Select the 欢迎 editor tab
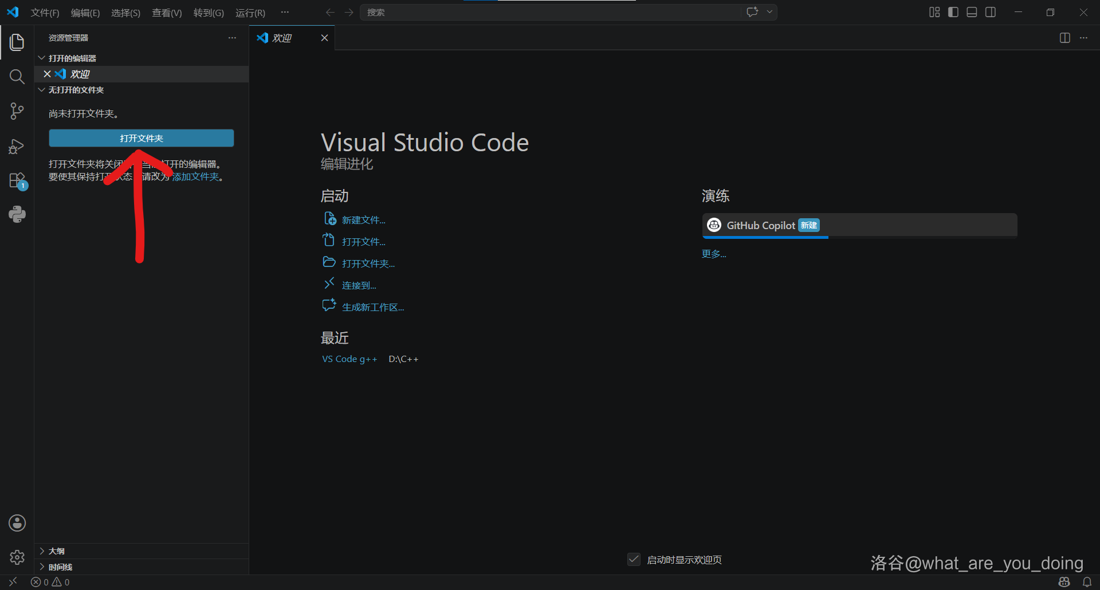 coord(292,38)
